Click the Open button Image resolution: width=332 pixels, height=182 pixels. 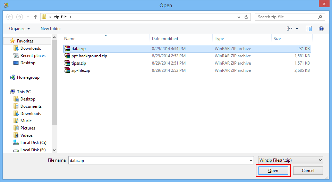(273, 170)
